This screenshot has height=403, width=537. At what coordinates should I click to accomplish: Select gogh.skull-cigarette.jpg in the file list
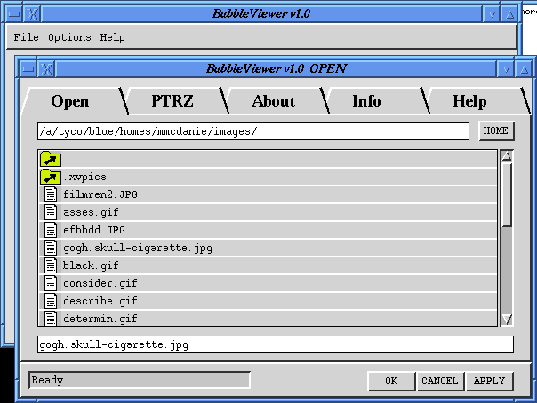[137, 248]
